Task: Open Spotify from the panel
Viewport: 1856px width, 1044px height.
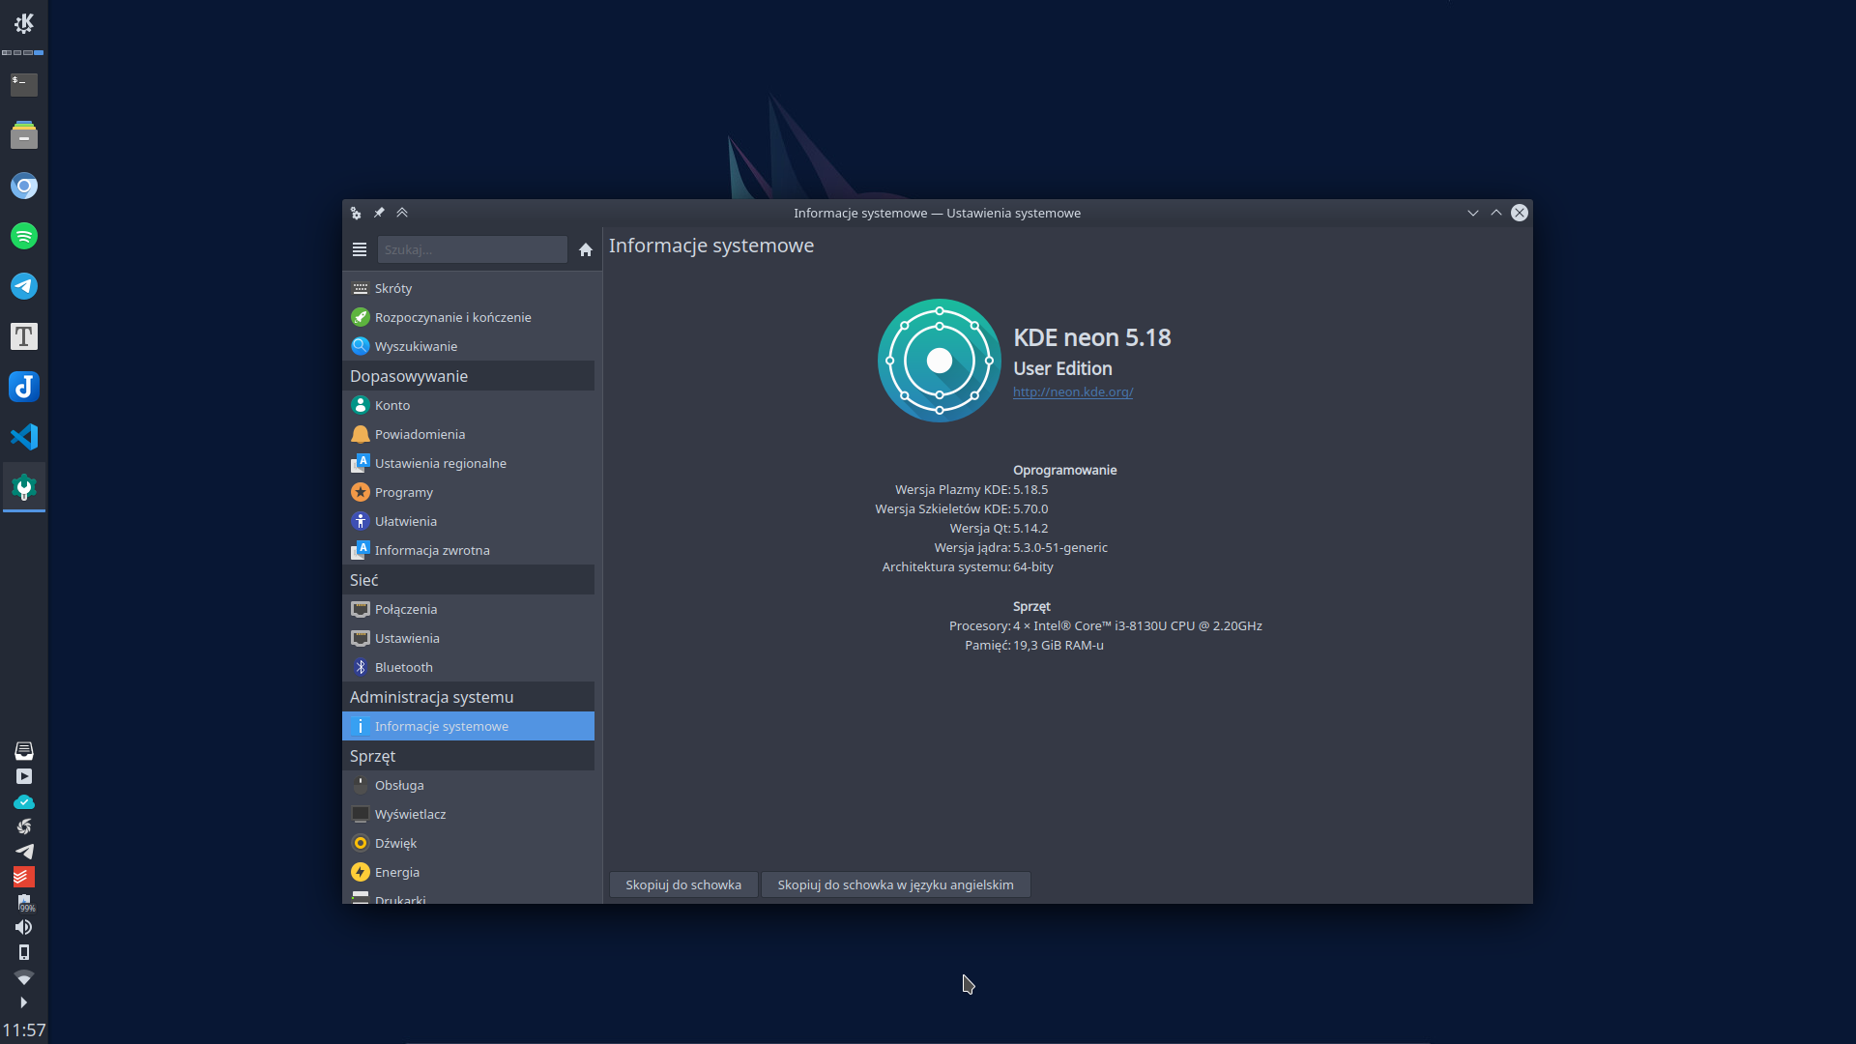Action: [23, 236]
